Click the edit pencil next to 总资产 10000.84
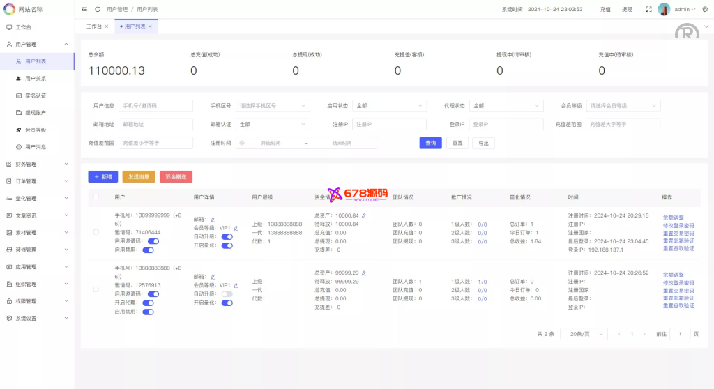 pyautogui.click(x=364, y=215)
